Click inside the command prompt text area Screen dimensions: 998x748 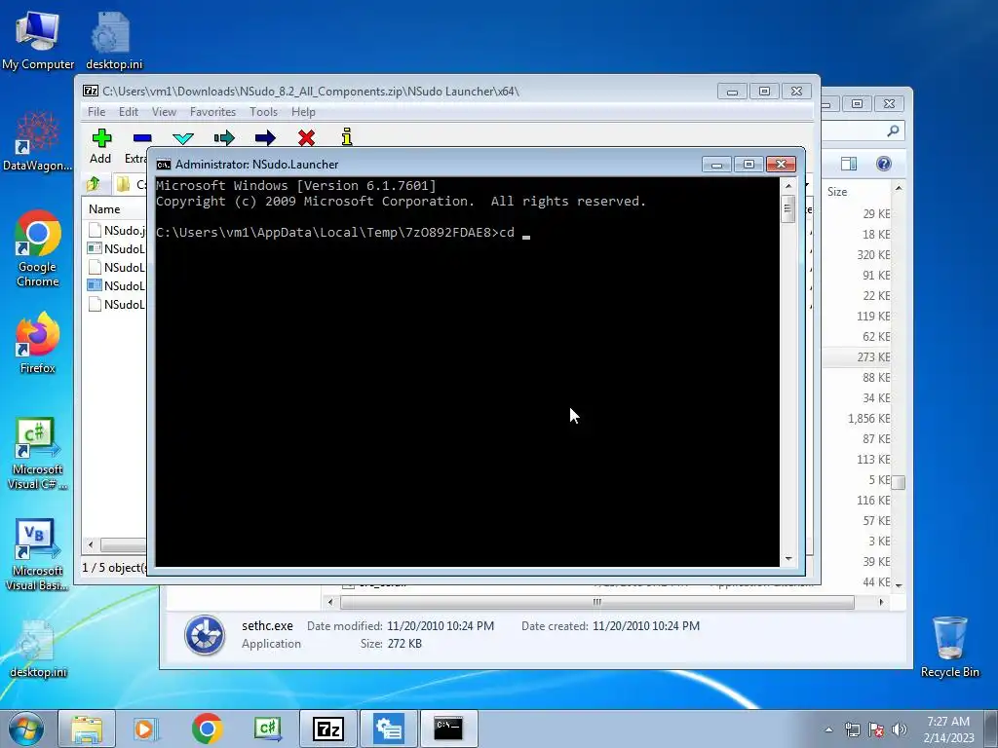(x=467, y=371)
